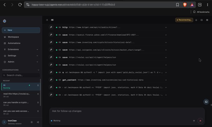Open notifications bell icon
The height and width of the screenshot is (127, 212).
[x=196, y=20]
